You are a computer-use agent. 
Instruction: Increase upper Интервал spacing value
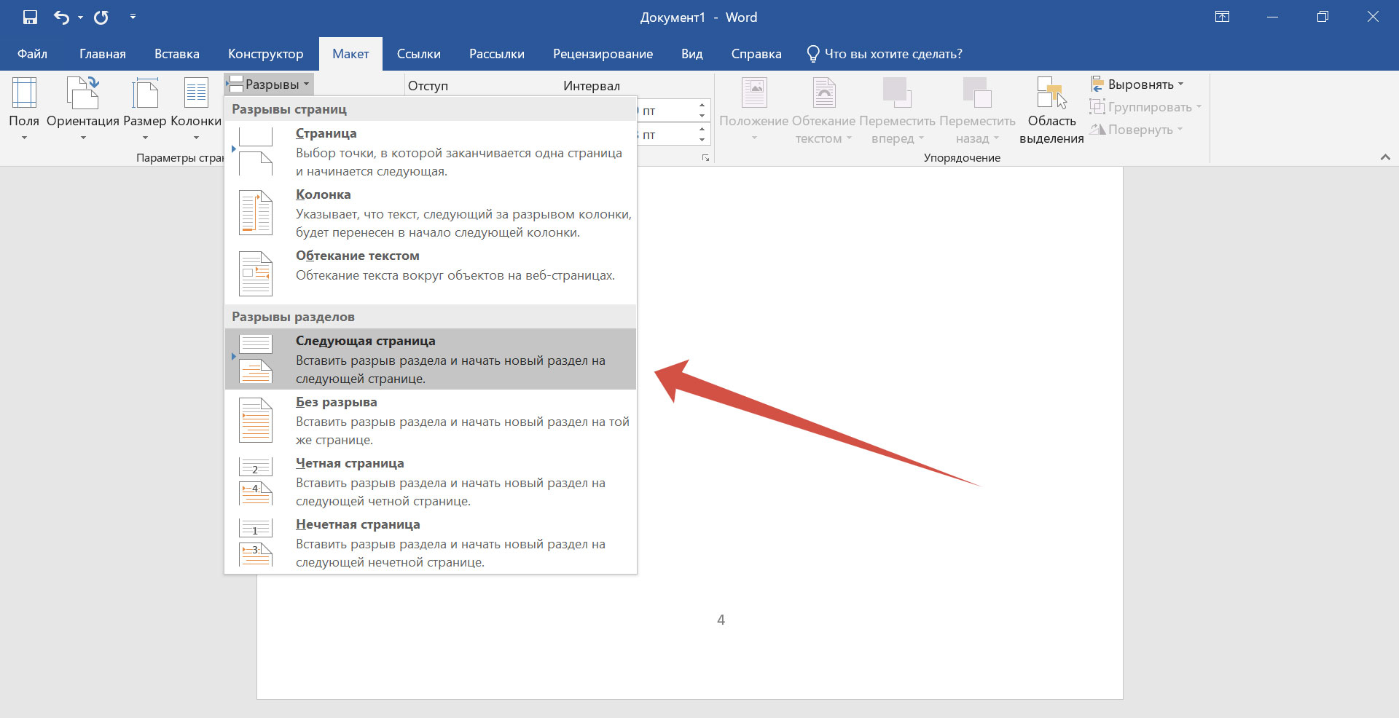point(702,105)
